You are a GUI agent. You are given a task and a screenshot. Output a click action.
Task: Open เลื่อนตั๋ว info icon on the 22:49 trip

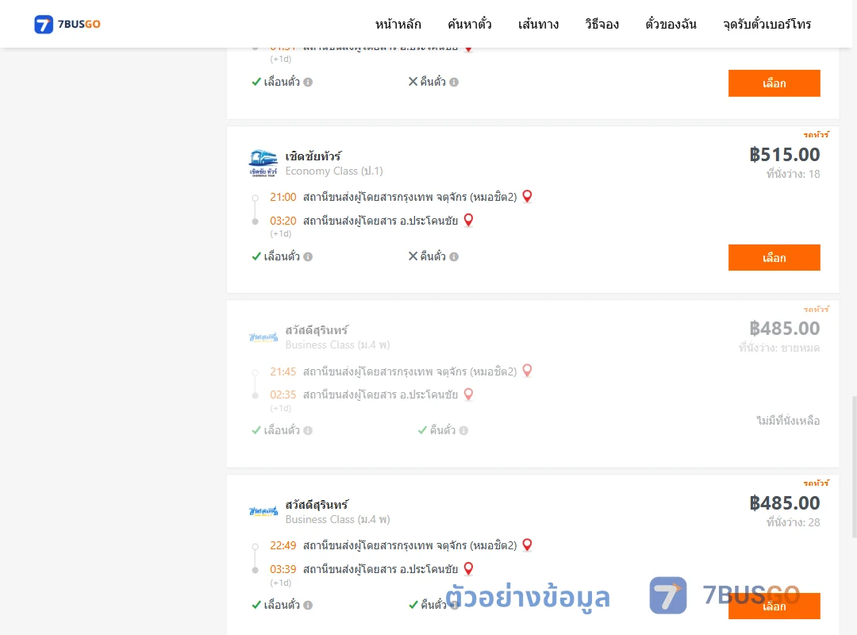coord(308,605)
